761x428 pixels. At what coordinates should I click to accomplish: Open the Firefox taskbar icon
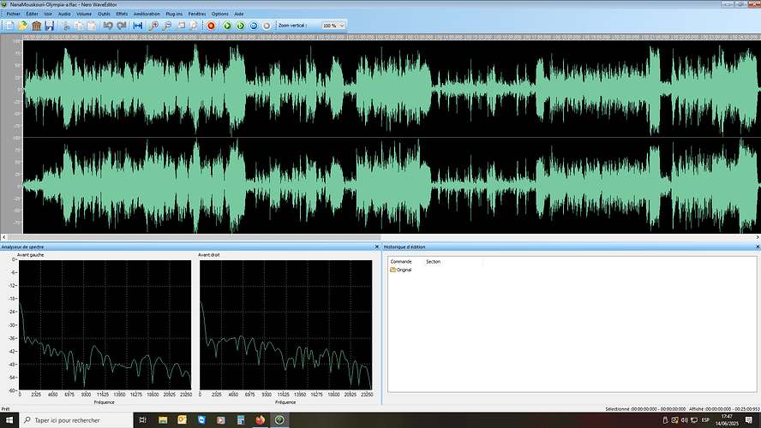(x=261, y=420)
